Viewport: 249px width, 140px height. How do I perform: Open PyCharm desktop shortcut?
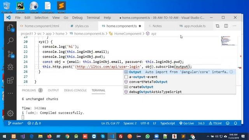click(x=20, y=7)
